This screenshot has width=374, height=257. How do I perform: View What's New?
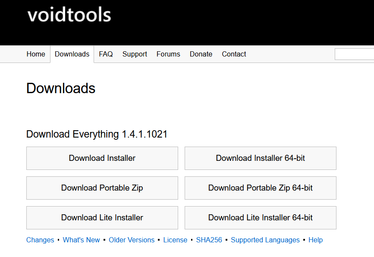tap(81, 240)
